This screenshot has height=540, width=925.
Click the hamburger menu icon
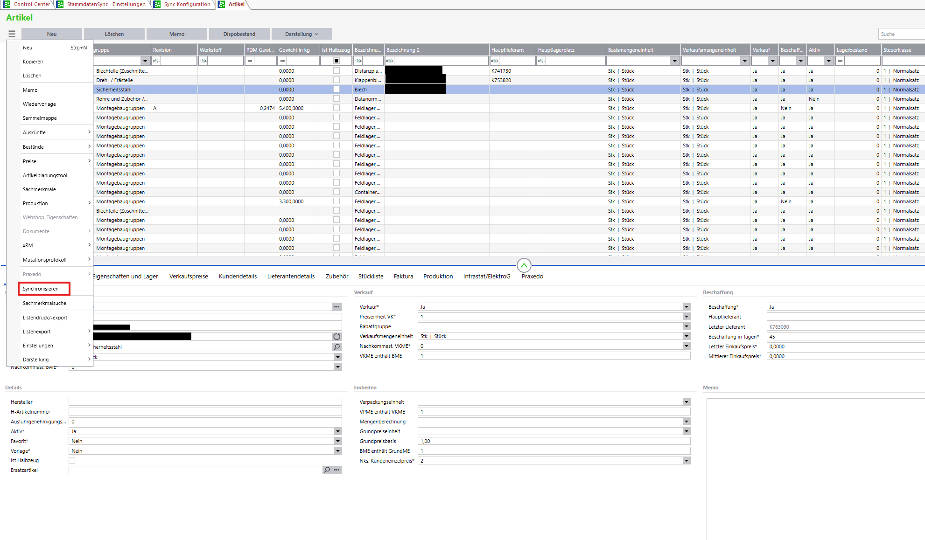point(12,34)
